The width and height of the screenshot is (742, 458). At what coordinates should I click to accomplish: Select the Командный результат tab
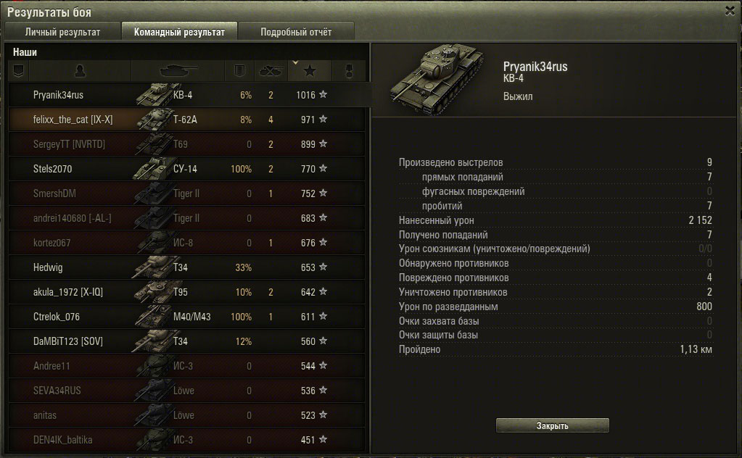point(179,32)
